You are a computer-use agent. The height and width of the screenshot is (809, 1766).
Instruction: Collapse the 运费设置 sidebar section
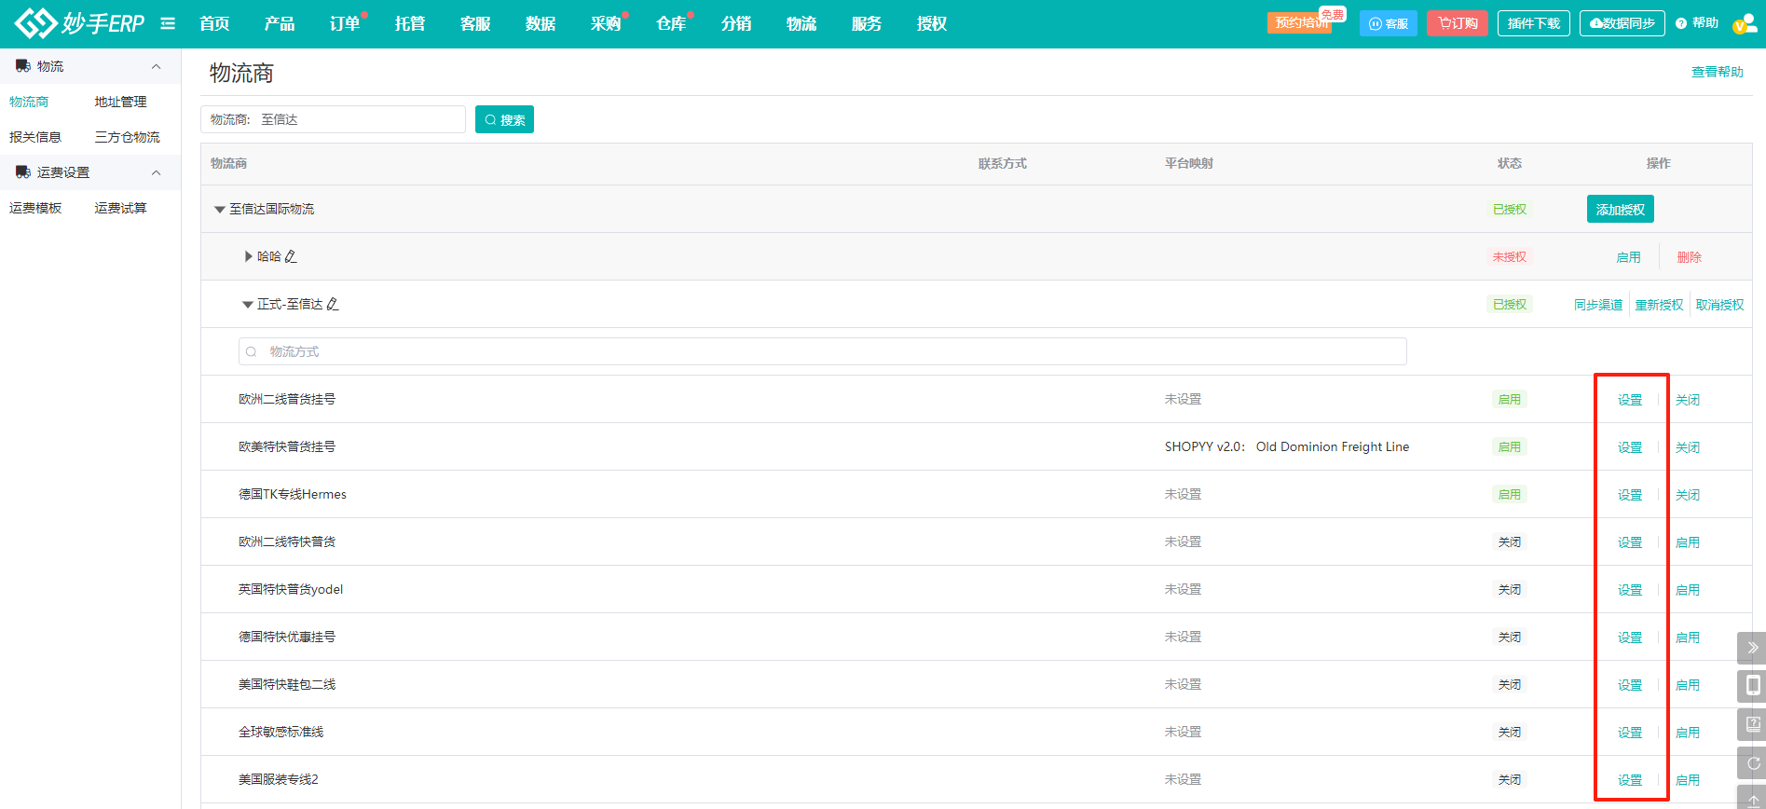pyautogui.click(x=156, y=172)
